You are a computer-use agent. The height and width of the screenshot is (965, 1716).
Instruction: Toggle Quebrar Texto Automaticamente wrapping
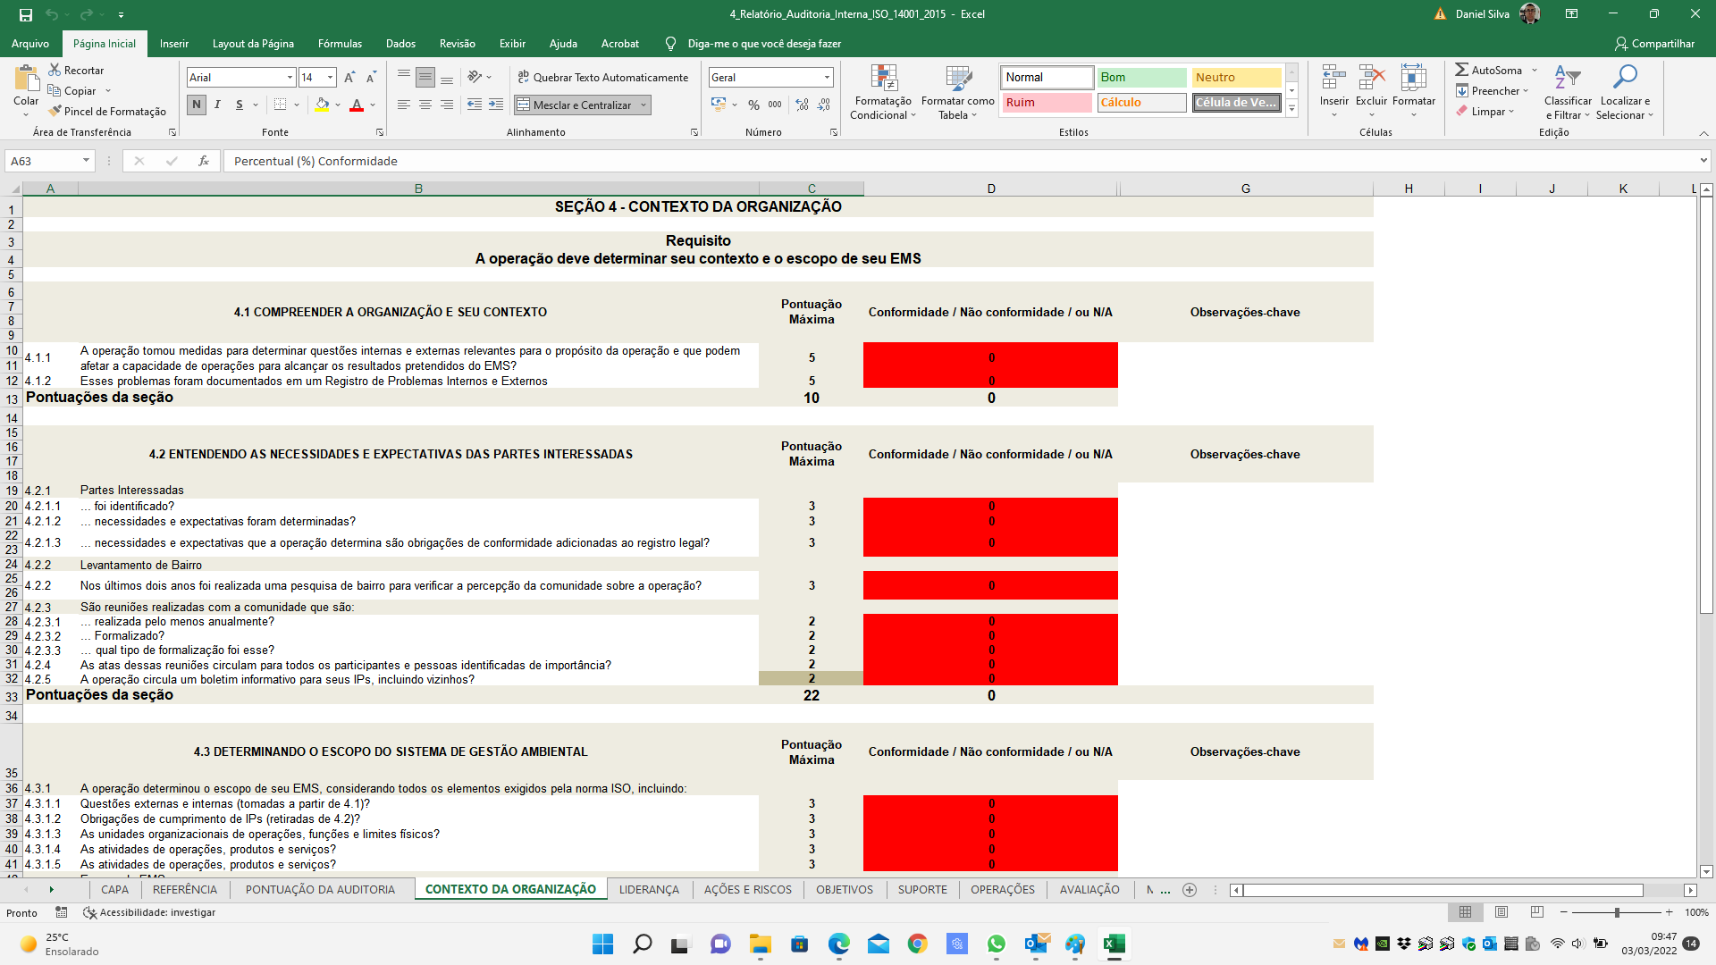tap(603, 77)
